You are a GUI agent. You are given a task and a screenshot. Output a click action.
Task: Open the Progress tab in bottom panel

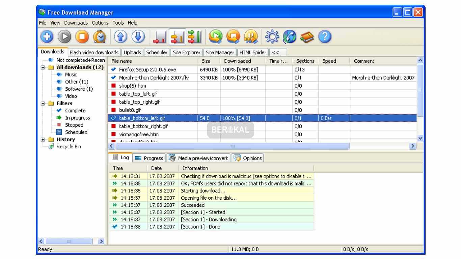[149, 158]
